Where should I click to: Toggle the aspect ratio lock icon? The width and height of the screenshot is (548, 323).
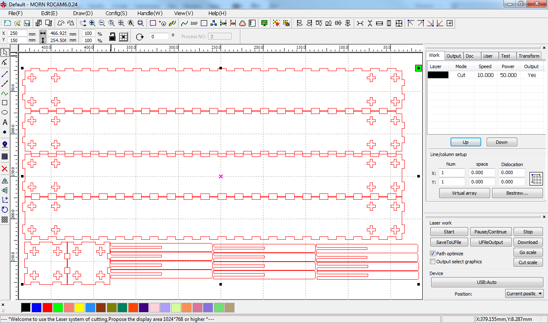pyautogui.click(x=112, y=37)
